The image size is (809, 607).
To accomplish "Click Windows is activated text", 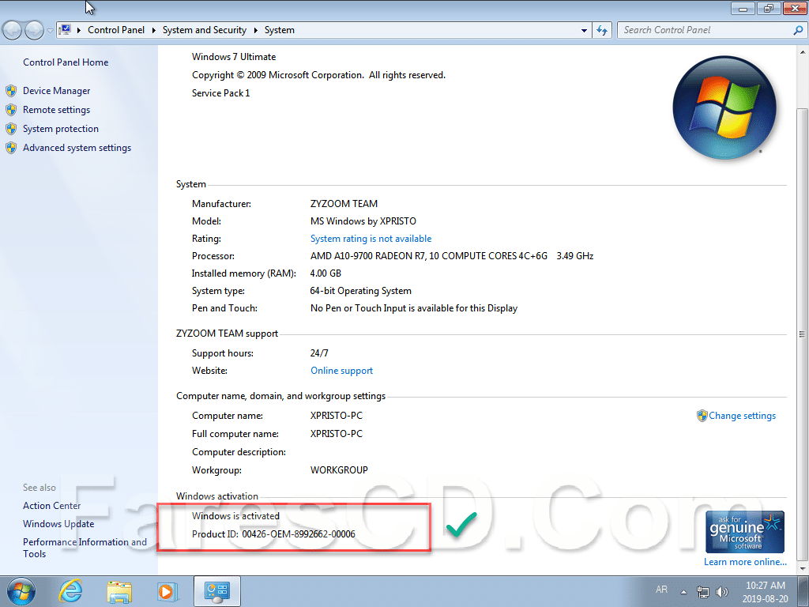I will click(235, 516).
